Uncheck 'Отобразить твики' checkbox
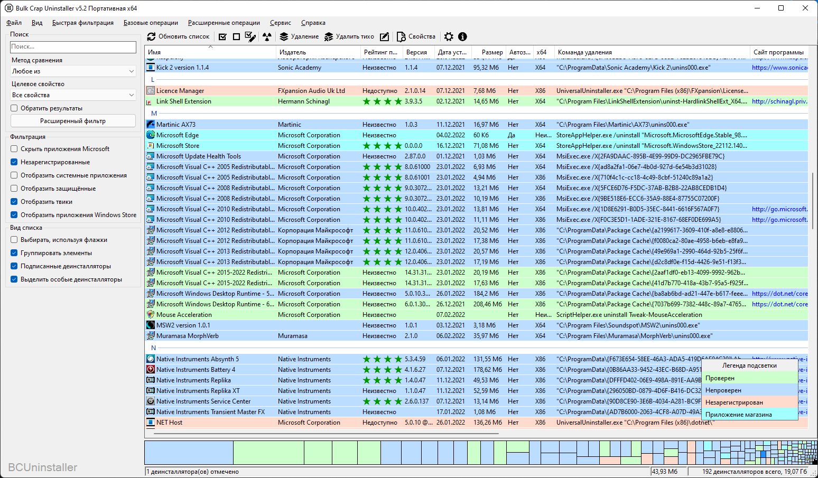The width and height of the screenshot is (818, 478). click(x=14, y=202)
